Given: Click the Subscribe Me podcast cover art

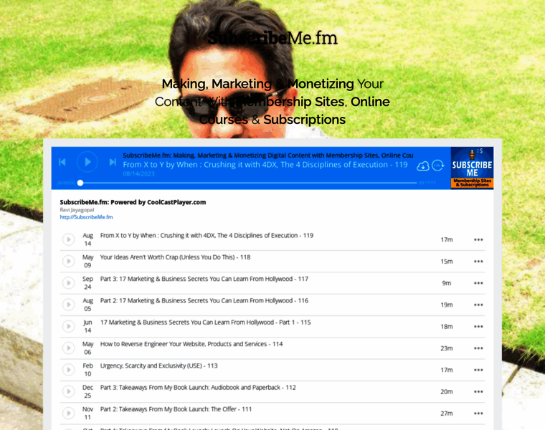Looking at the screenshot, I should tap(472, 168).
